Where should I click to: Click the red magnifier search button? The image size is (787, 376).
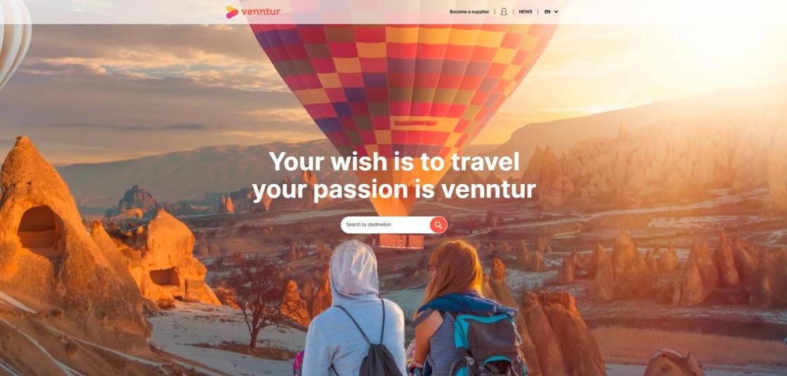[438, 225]
